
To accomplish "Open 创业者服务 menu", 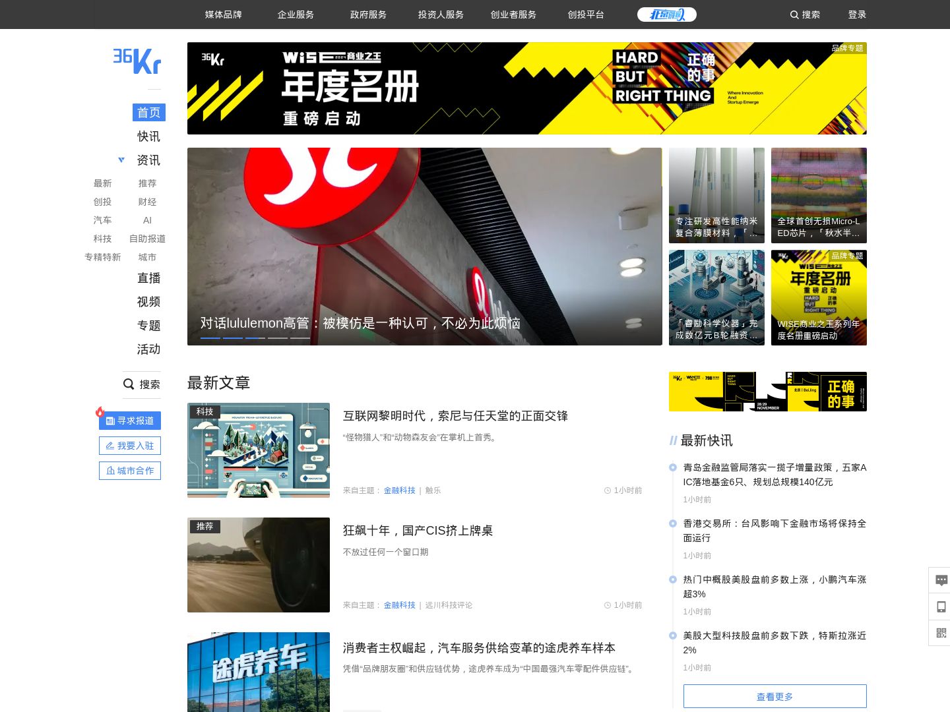I will coord(514,15).
